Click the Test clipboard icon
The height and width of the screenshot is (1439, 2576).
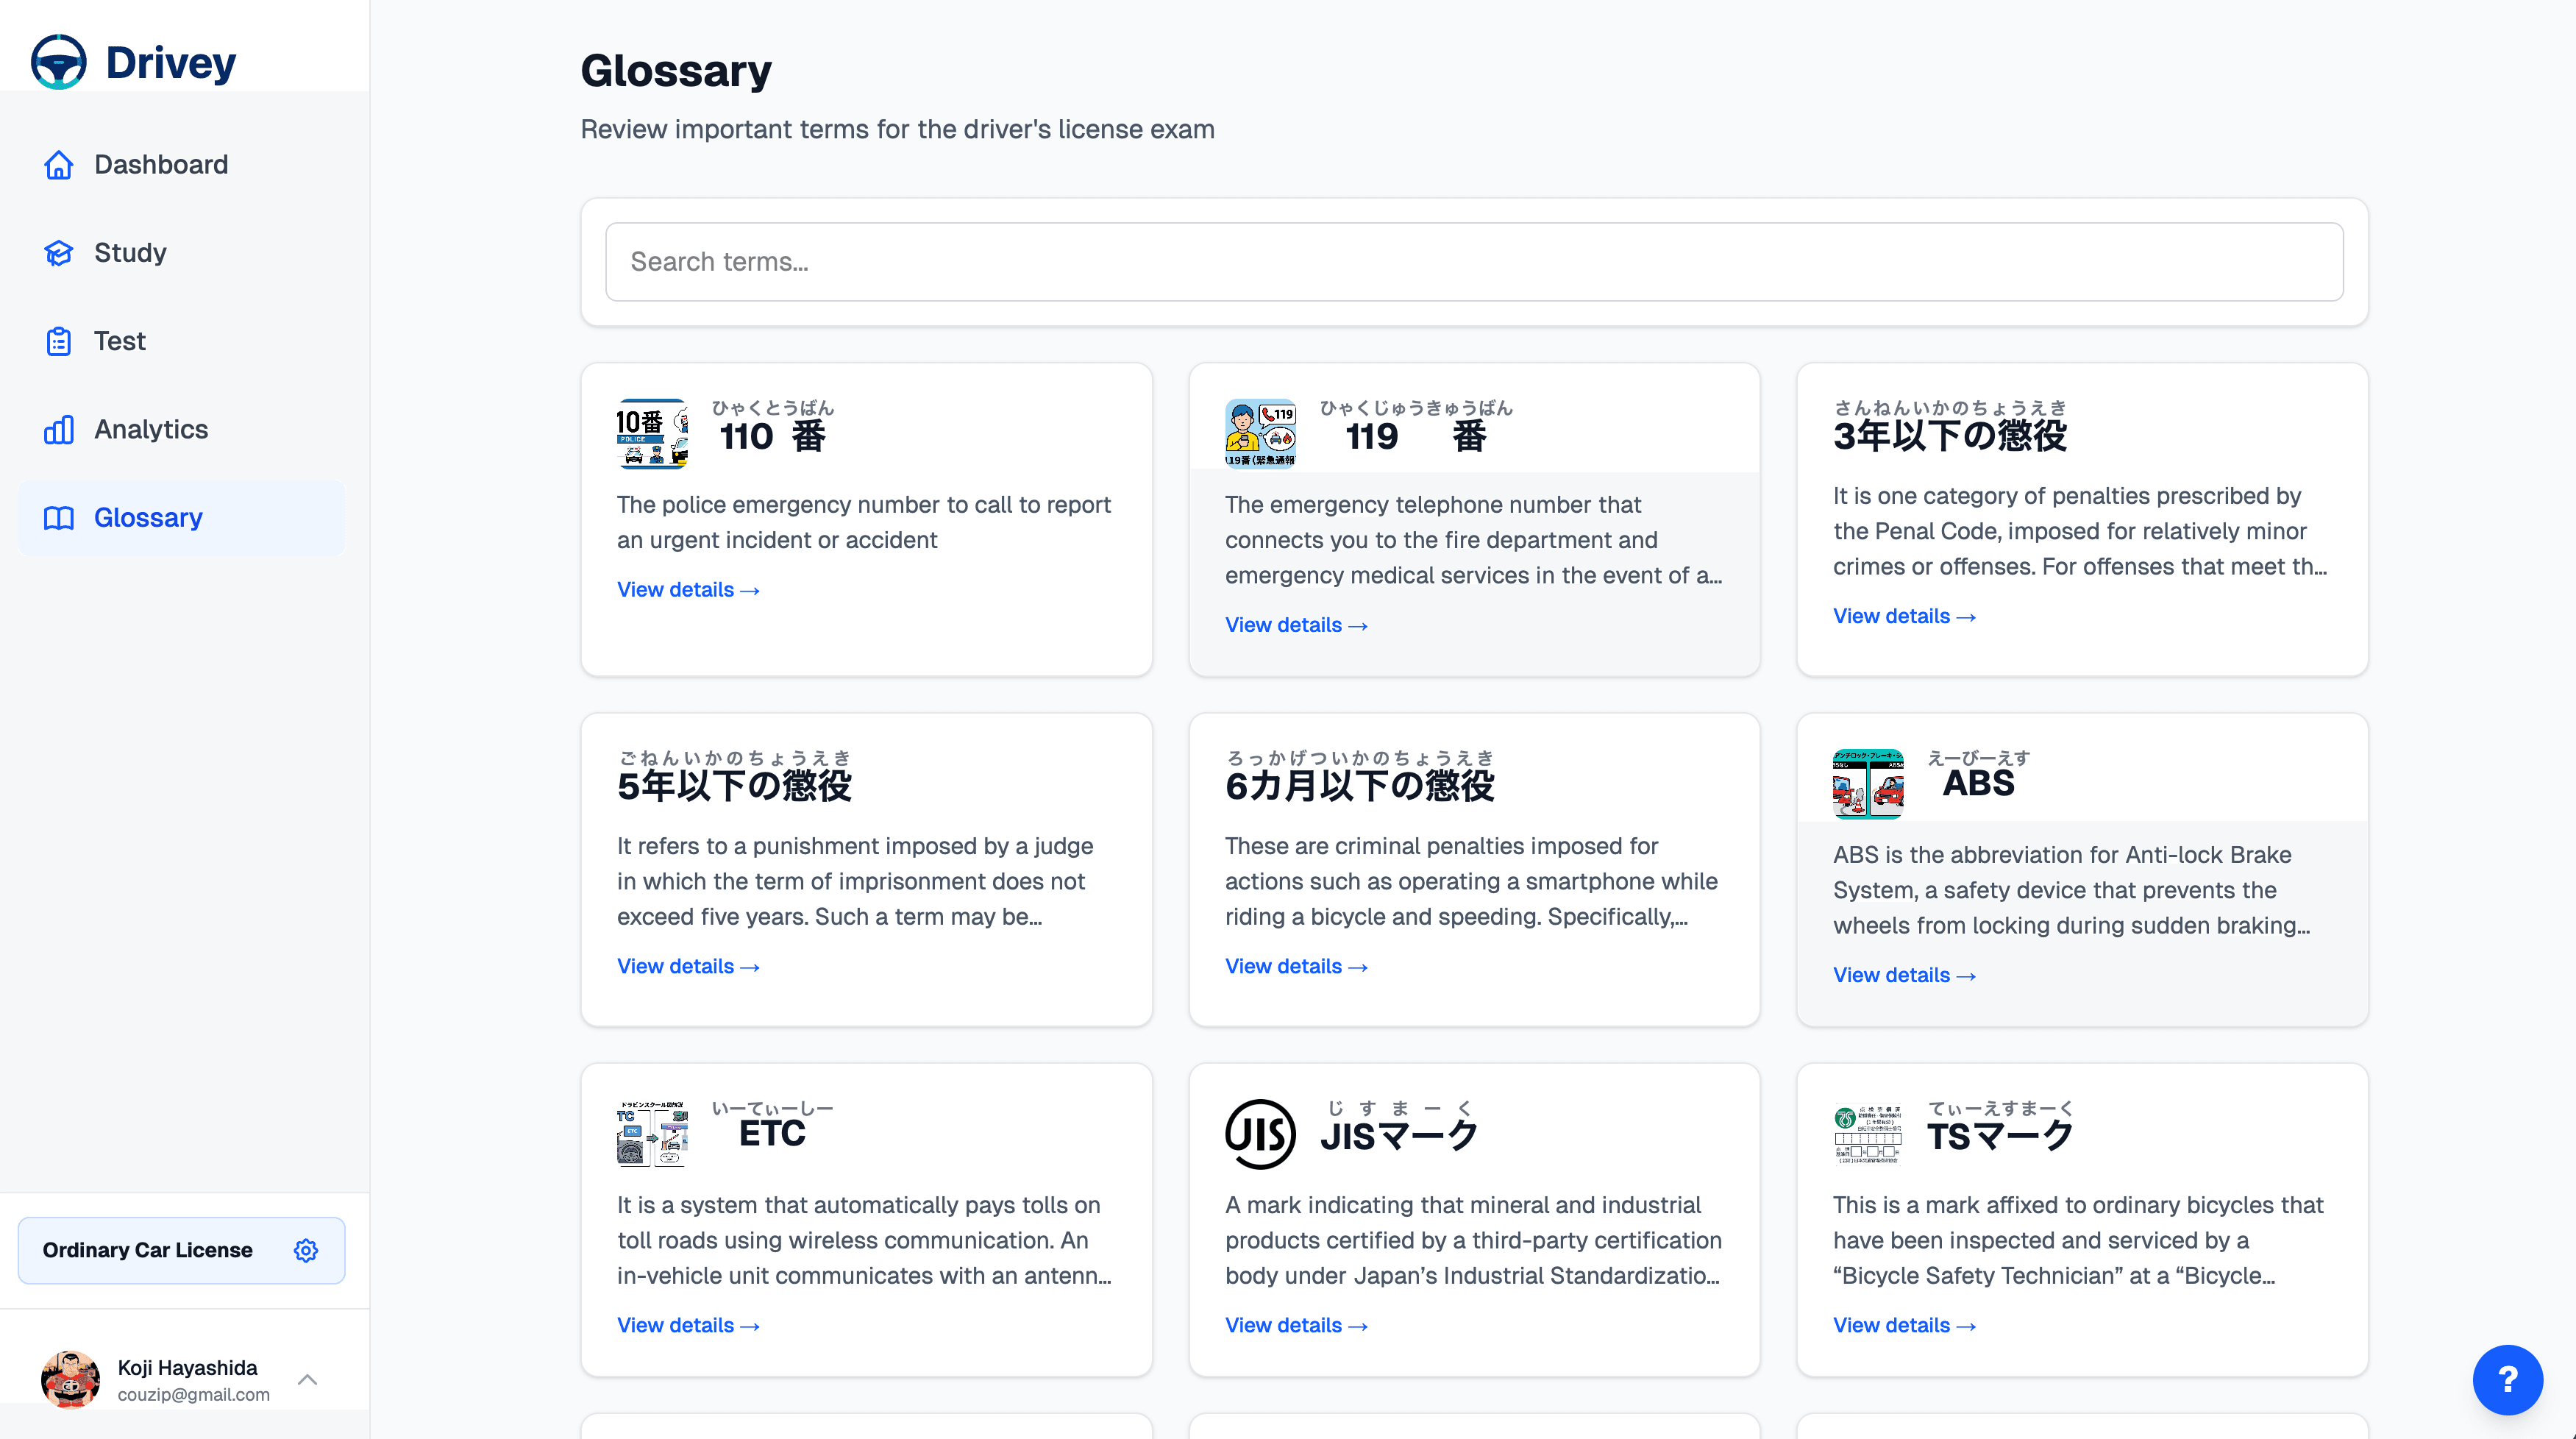click(x=58, y=341)
